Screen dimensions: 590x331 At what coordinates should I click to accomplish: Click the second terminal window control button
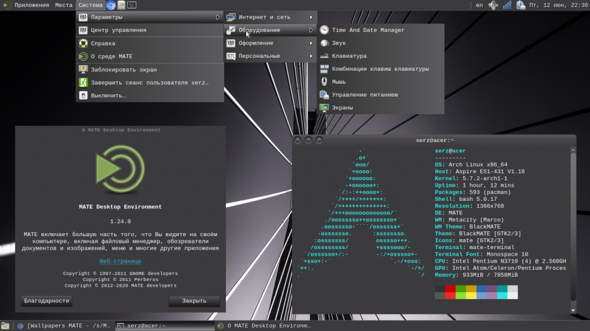[x=308, y=140]
